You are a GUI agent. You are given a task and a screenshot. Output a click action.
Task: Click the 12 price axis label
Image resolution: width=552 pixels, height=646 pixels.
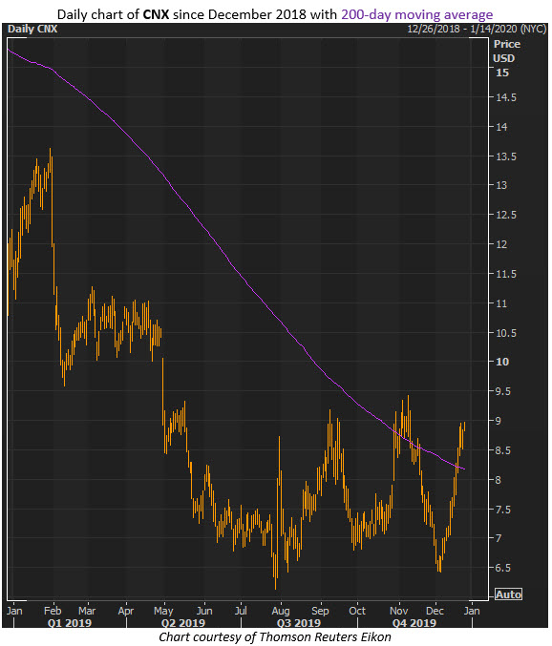tap(501, 244)
